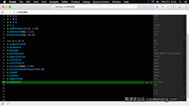
Task: Show inline result for true value
Action: 184,60
